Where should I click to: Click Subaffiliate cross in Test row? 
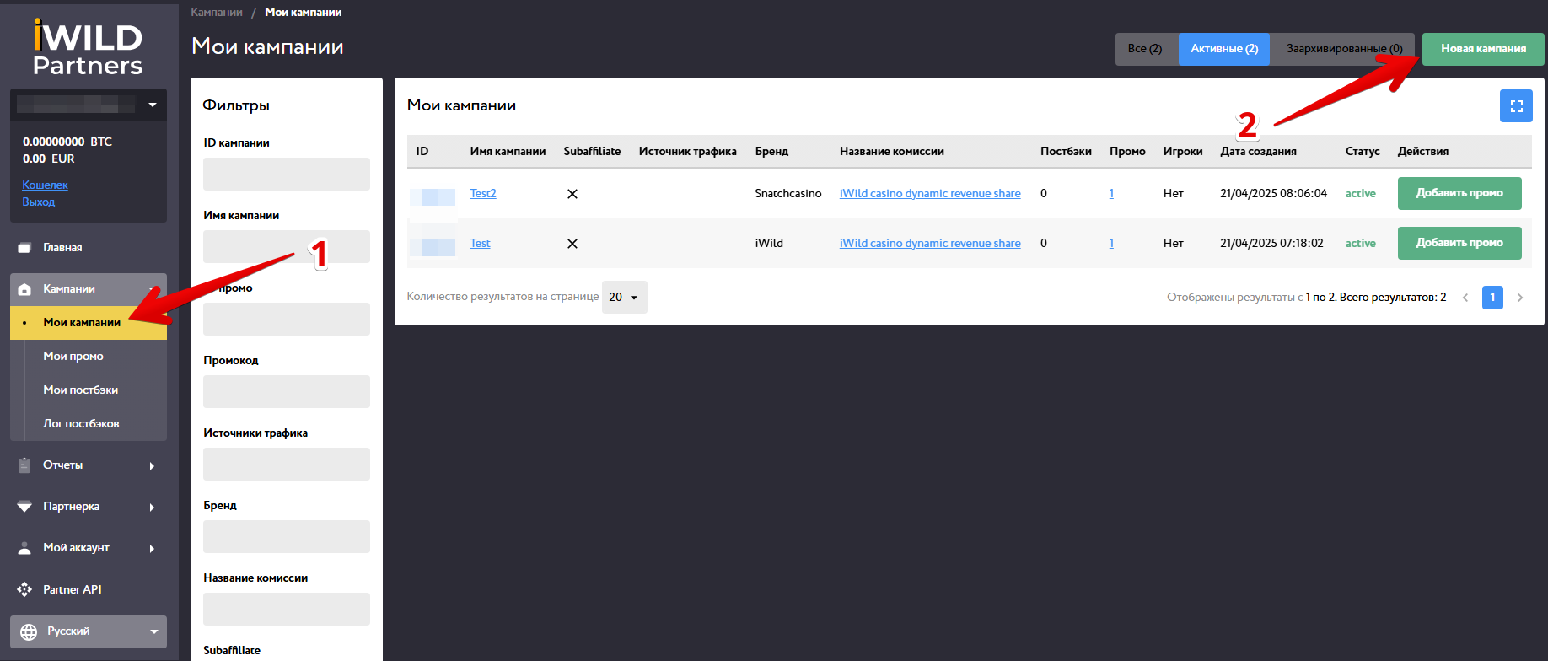click(x=572, y=244)
